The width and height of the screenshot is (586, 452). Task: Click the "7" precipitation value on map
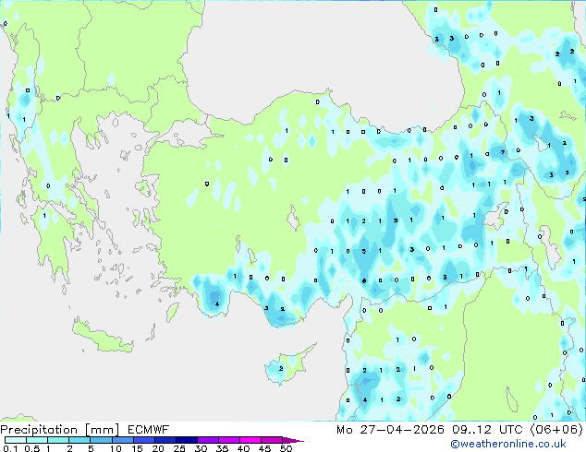click(x=503, y=152)
